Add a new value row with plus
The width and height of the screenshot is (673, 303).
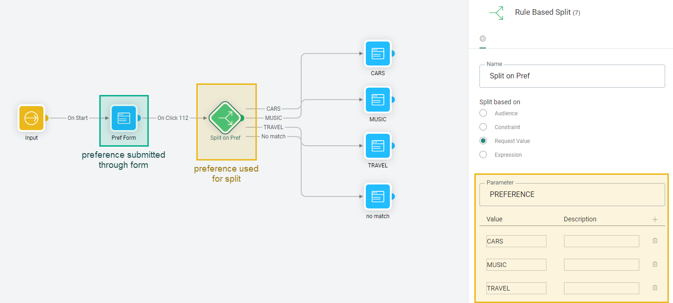pyautogui.click(x=655, y=220)
